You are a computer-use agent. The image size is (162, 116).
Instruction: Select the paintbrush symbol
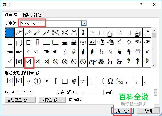coord(37,33)
